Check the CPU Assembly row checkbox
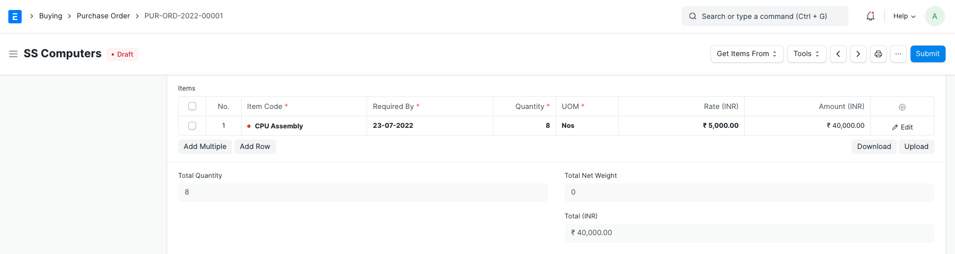 192,126
